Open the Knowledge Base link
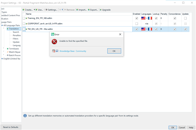The height and width of the screenshot is (130, 196). pyautogui.click(x=67, y=51)
